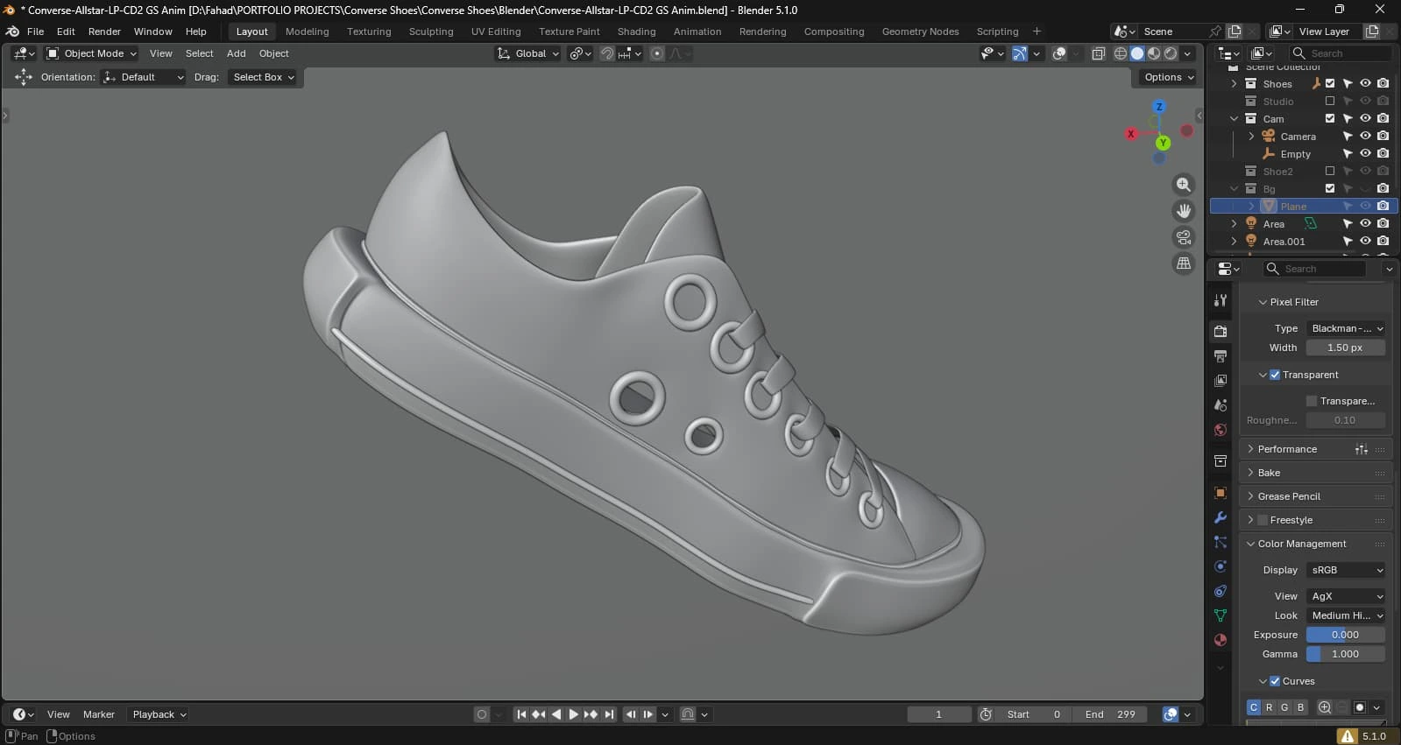
Task: Switch perspective/orthographic with the grid gizmo
Action: pyautogui.click(x=1184, y=264)
